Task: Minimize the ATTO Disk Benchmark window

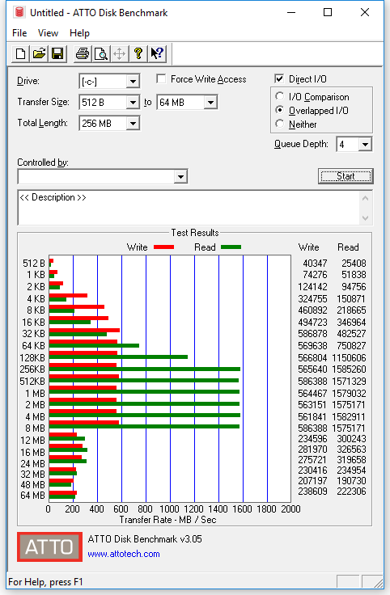Action: tap(291, 12)
